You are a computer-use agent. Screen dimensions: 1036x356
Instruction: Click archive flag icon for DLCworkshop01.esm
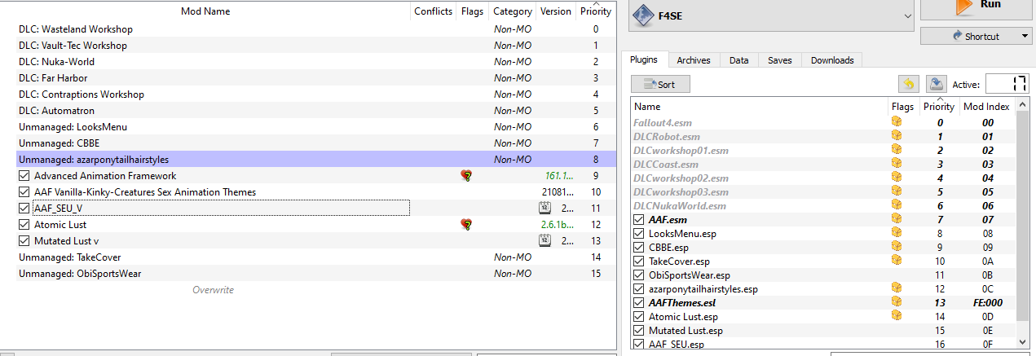tap(897, 150)
